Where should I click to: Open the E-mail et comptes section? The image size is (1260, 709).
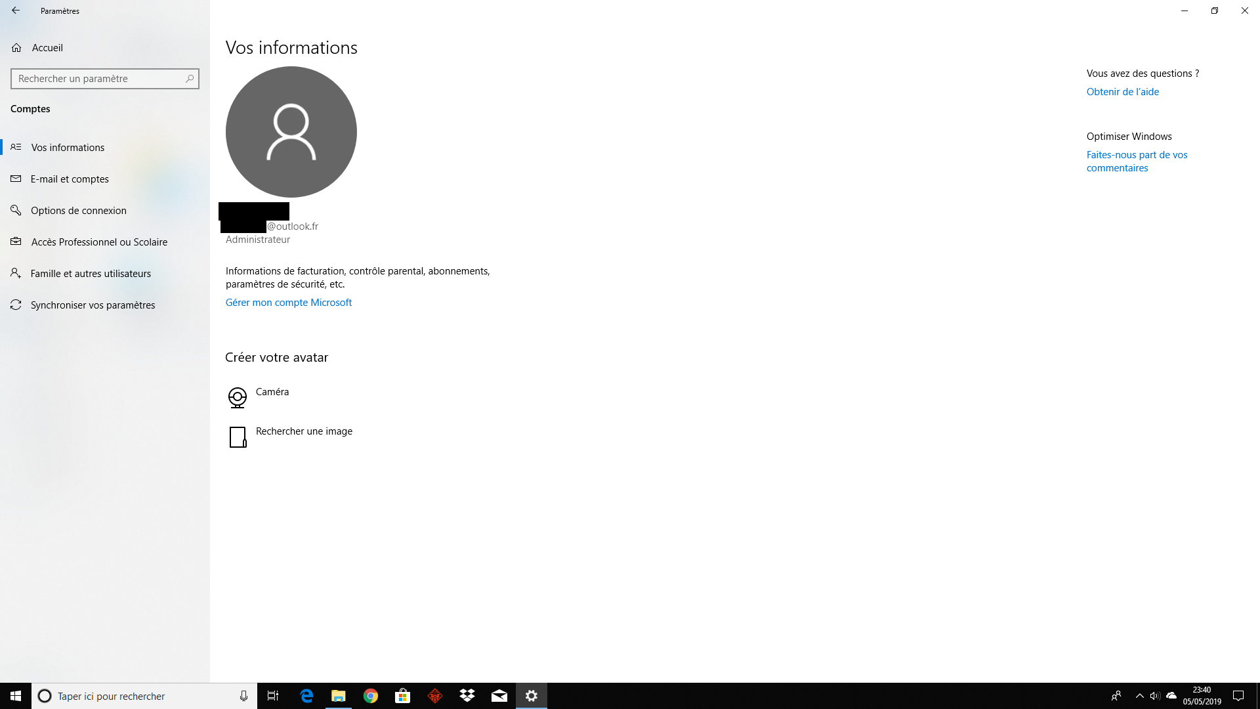coord(70,179)
